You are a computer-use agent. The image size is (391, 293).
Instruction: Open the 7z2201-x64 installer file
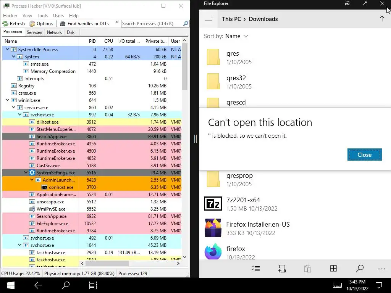coord(295,204)
